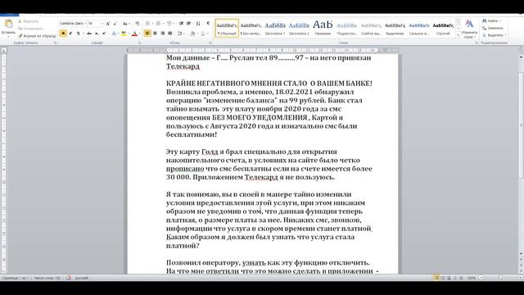Screen dimensions: 524x295
Task: Select Align Text Right
Action: tap(162, 34)
